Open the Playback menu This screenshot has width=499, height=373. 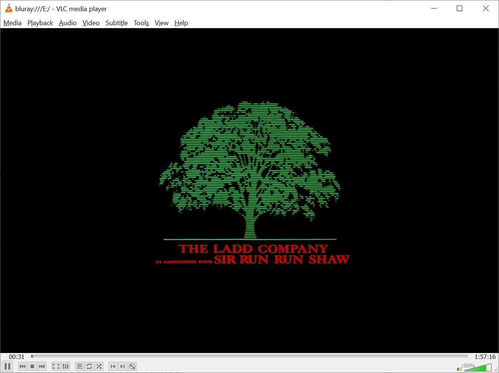40,23
